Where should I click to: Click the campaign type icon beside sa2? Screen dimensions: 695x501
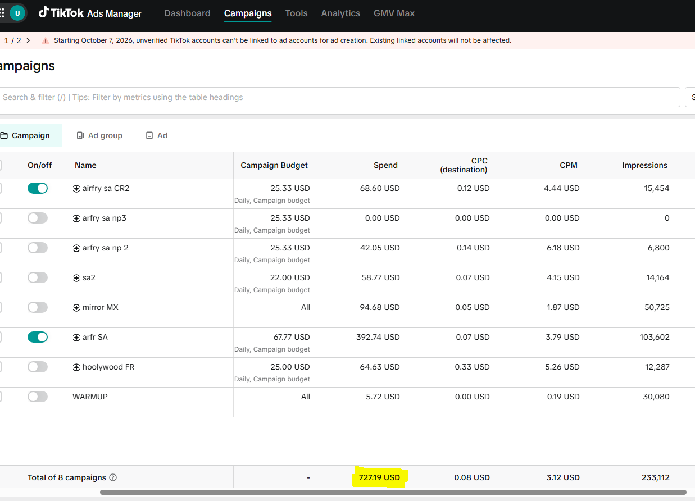76,278
